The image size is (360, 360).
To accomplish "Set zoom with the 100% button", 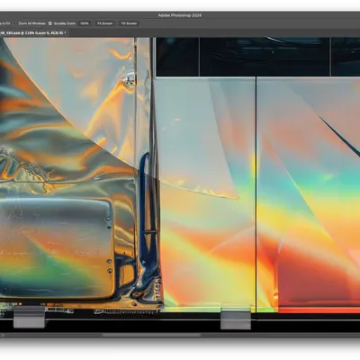I will tap(85, 23).
